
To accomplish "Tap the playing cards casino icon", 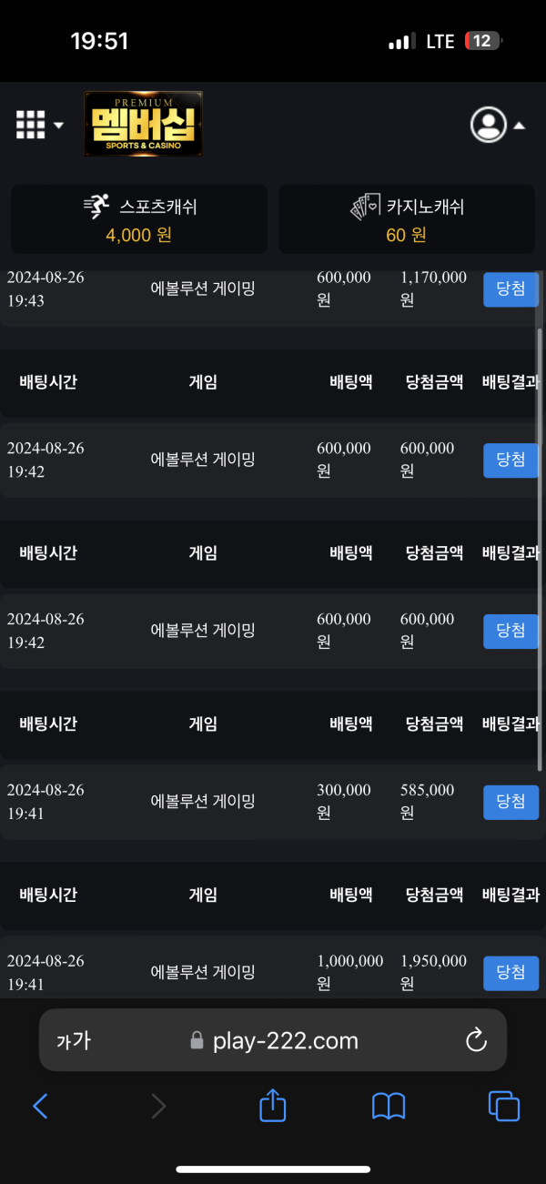I will (366, 207).
